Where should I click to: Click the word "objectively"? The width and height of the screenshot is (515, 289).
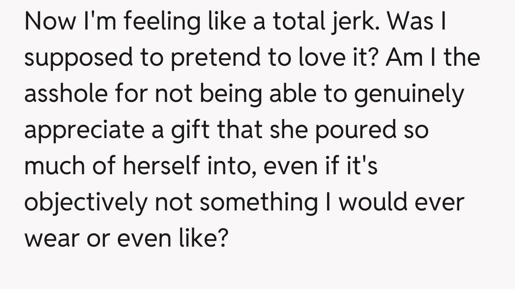coord(86,202)
